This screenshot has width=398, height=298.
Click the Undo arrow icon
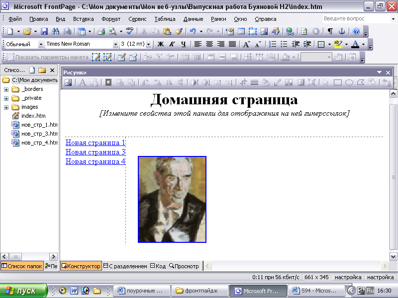[x=193, y=31]
